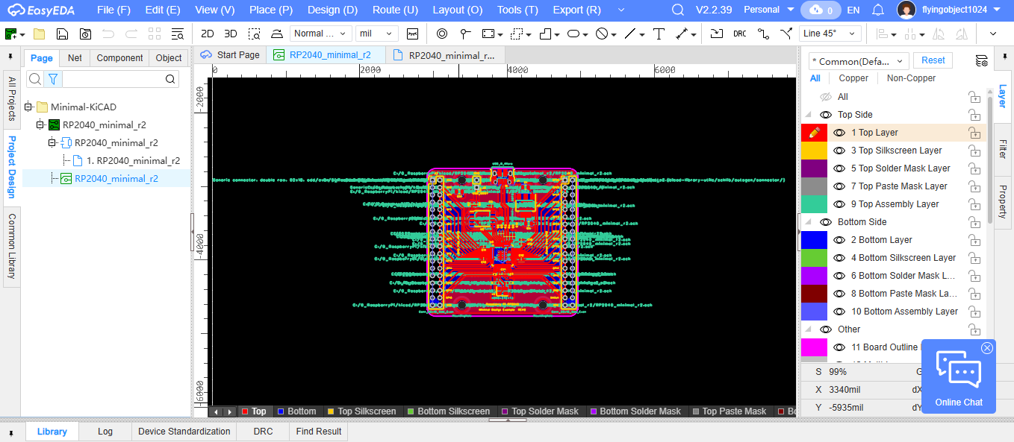Open the Line 45° routing dropdown
The height and width of the screenshot is (442, 1014).
coord(830,34)
